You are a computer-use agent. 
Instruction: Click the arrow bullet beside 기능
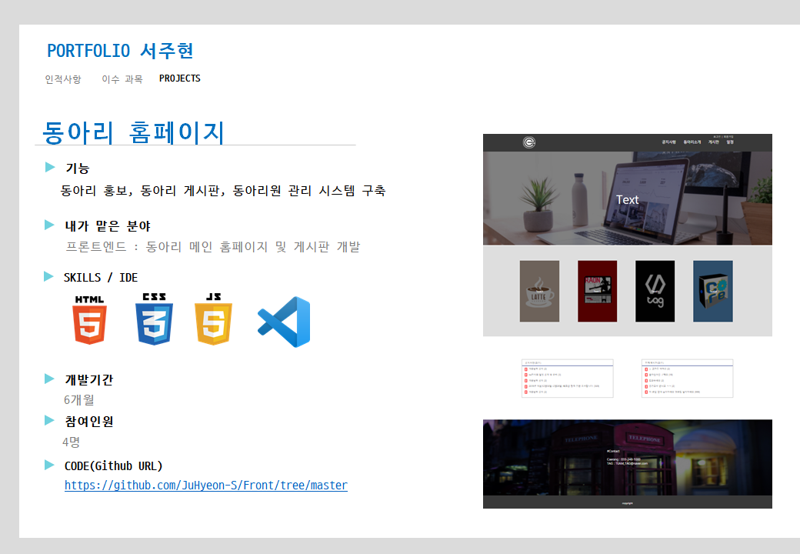pos(50,167)
